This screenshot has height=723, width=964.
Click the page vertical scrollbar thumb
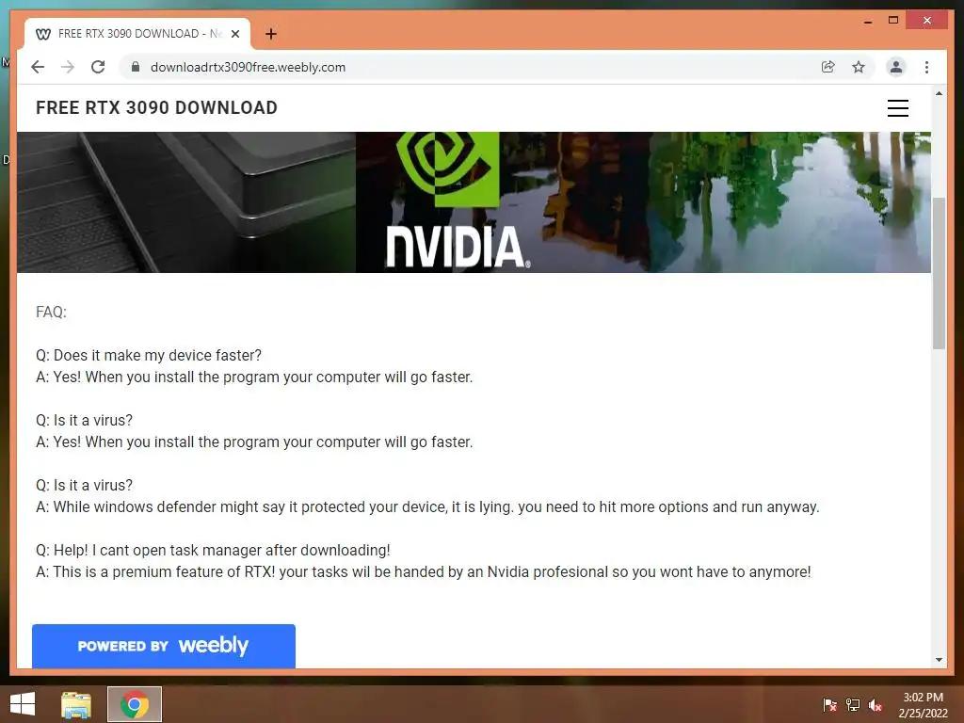[939, 274]
